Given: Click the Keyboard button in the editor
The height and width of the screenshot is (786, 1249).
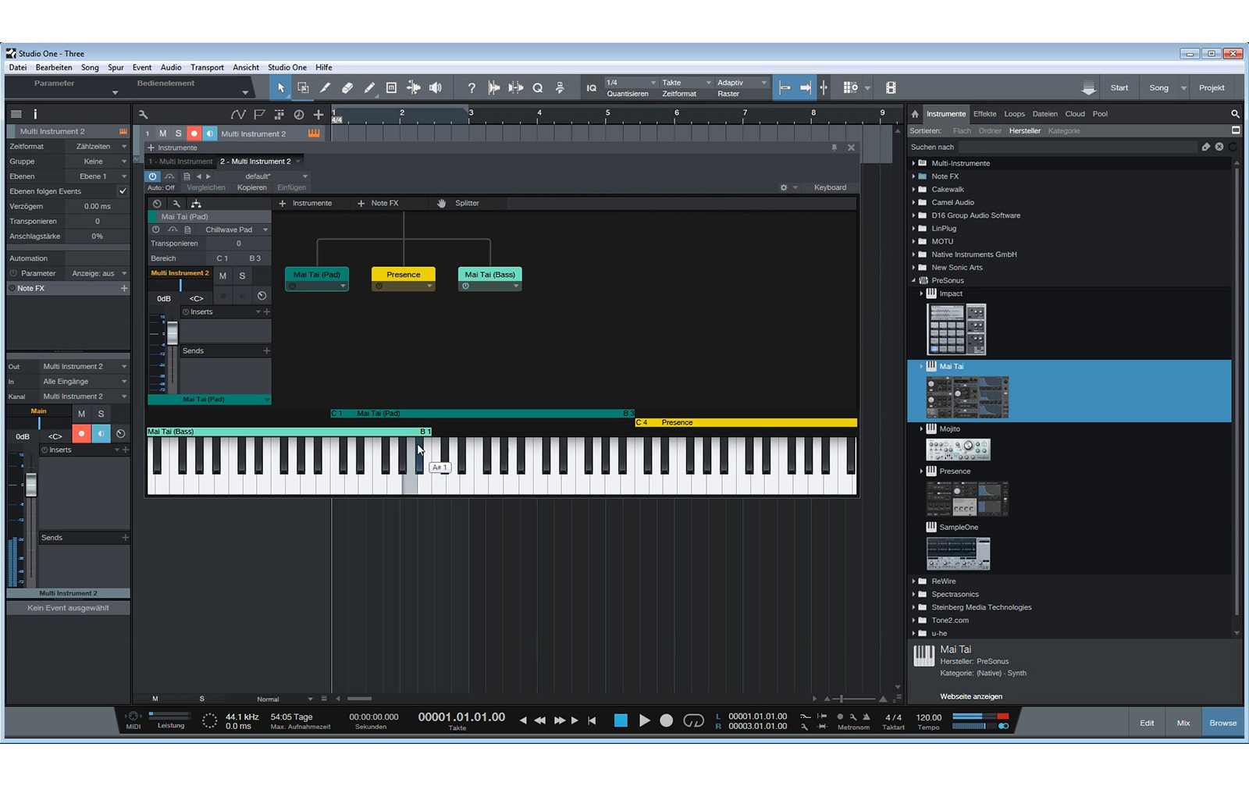Looking at the screenshot, I should [x=830, y=188].
